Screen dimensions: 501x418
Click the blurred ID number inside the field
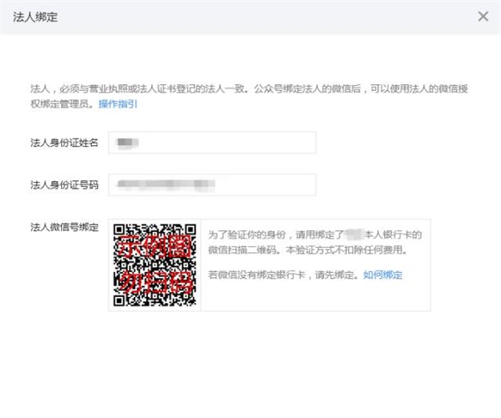(x=167, y=184)
